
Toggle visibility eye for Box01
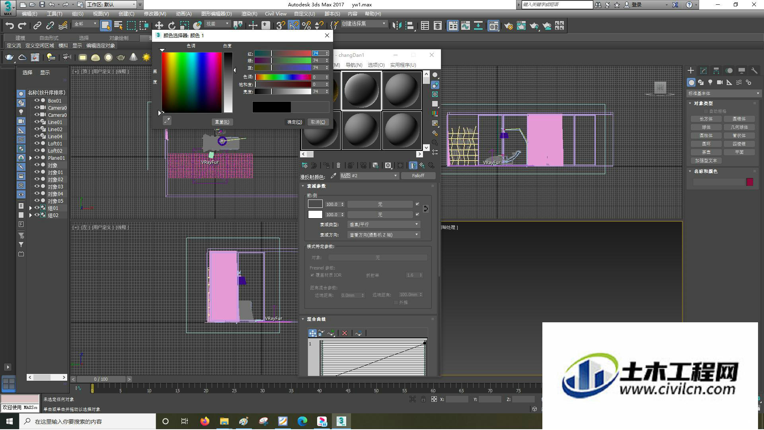click(x=37, y=101)
